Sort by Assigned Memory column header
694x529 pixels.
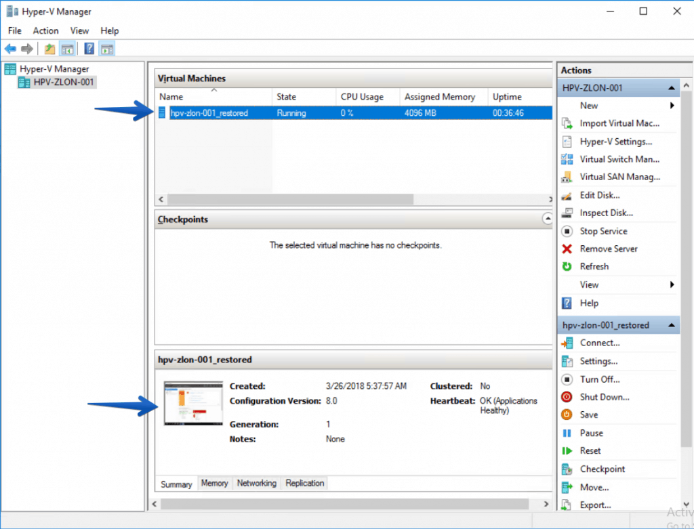coord(444,97)
